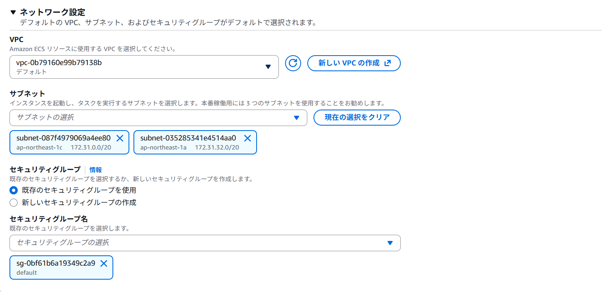The height and width of the screenshot is (292, 608).
Task: Expand the サブネットの選択 dropdown
Action: click(158, 118)
